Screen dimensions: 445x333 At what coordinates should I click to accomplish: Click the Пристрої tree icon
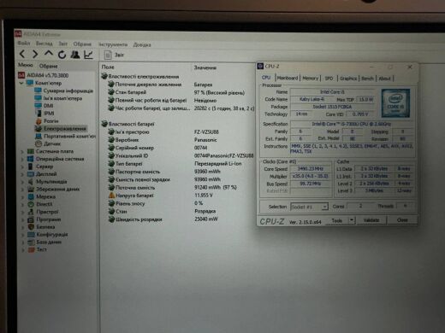(31, 212)
